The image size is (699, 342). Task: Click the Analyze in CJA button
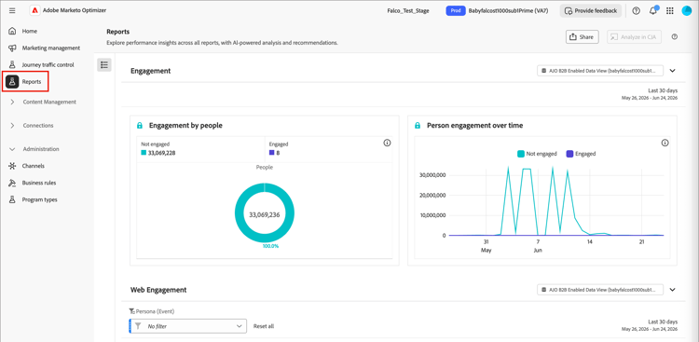[634, 37]
